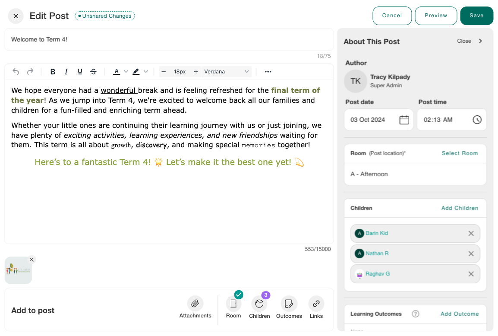Image resolution: width=498 pixels, height=336 pixels.
Task: Open the more options menu in the toolbar
Action: [268, 71]
